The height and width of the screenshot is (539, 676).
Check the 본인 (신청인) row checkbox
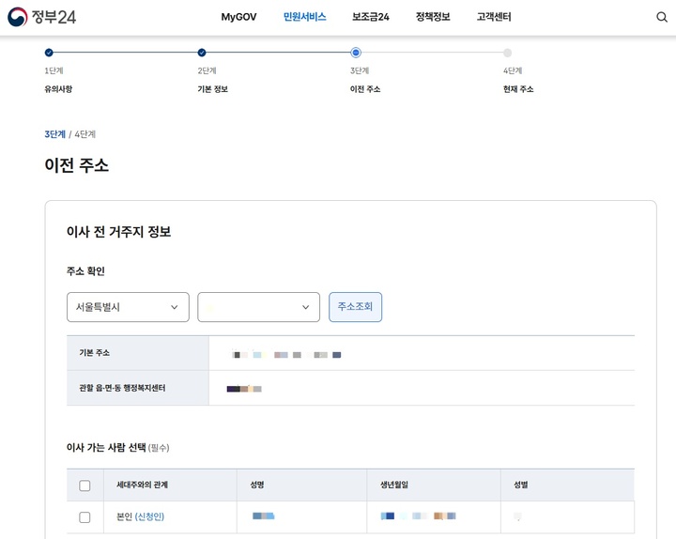[x=84, y=517]
